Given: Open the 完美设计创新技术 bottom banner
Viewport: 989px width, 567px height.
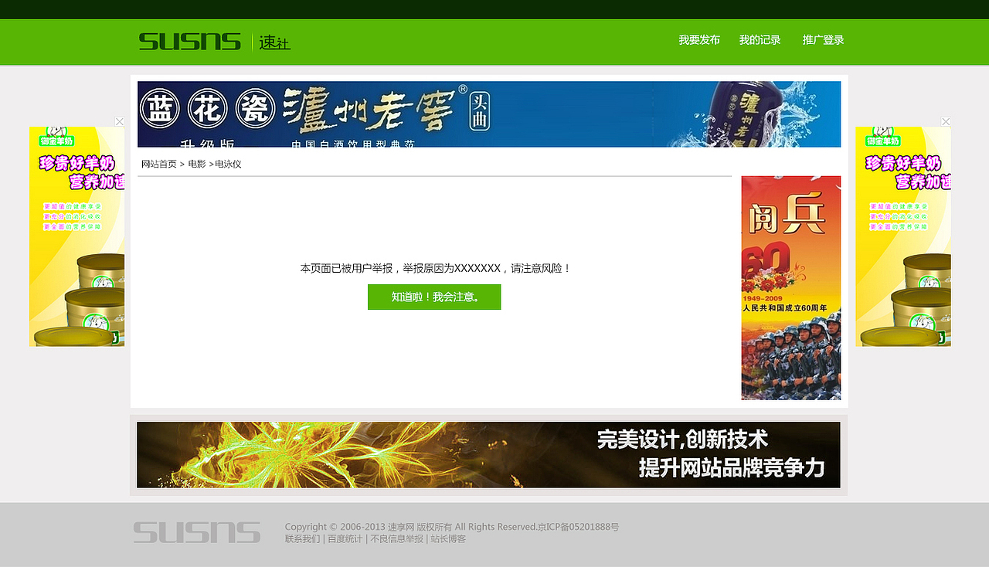Looking at the screenshot, I should click(488, 455).
